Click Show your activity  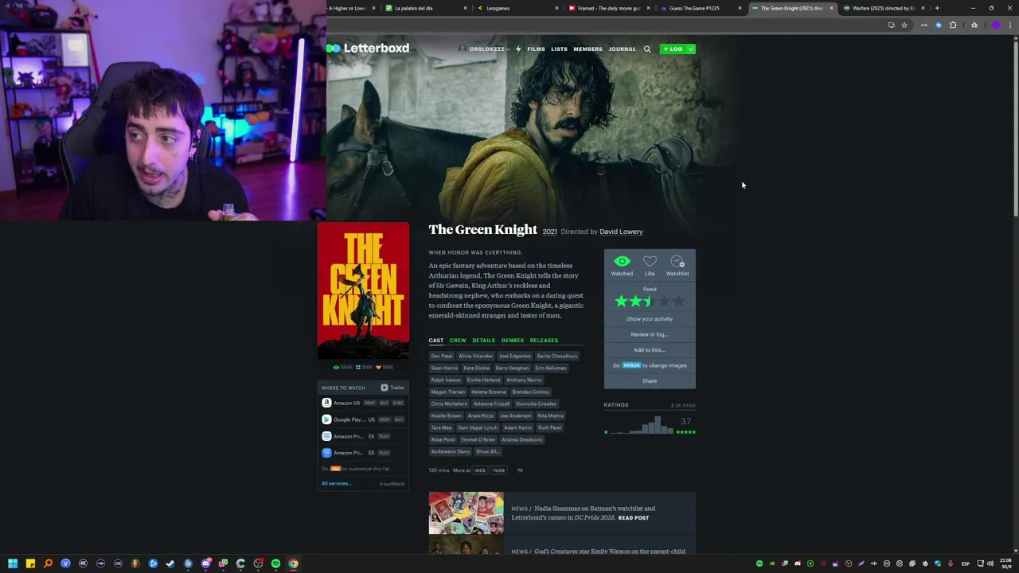point(650,319)
